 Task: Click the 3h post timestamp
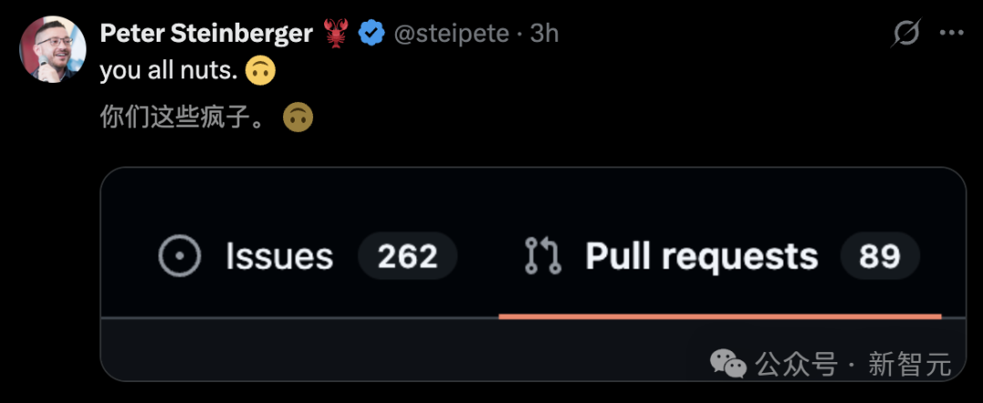544,34
